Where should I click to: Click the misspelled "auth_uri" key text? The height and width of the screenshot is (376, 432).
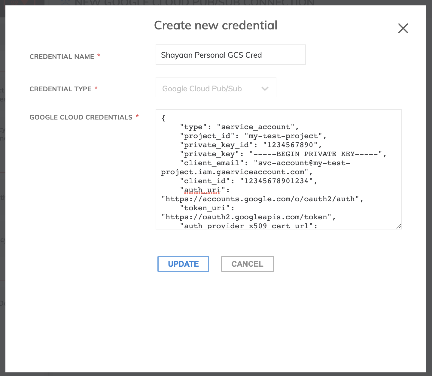click(x=202, y=190)
